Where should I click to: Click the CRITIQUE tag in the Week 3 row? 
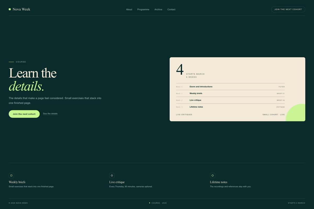(x=281, y=107)
